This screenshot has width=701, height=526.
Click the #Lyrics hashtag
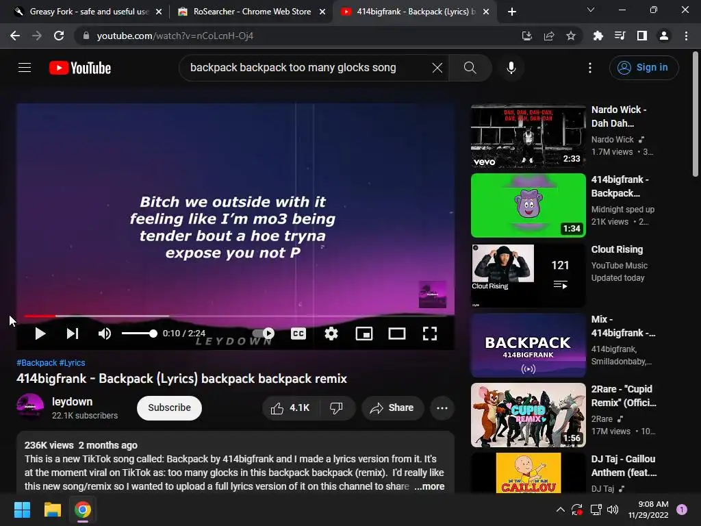tap(72, 363)
